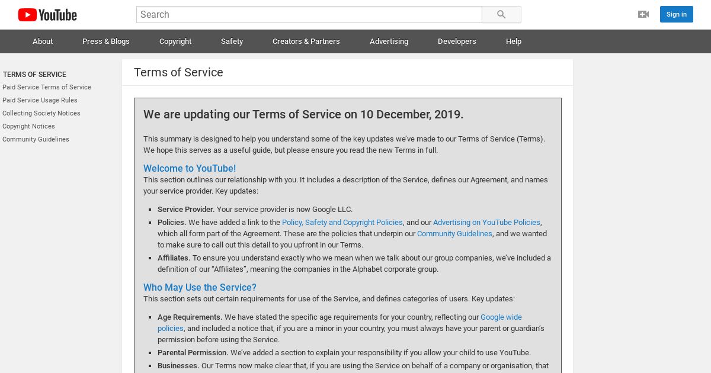Open the Creators & Partners menu item

click(306, 41)
